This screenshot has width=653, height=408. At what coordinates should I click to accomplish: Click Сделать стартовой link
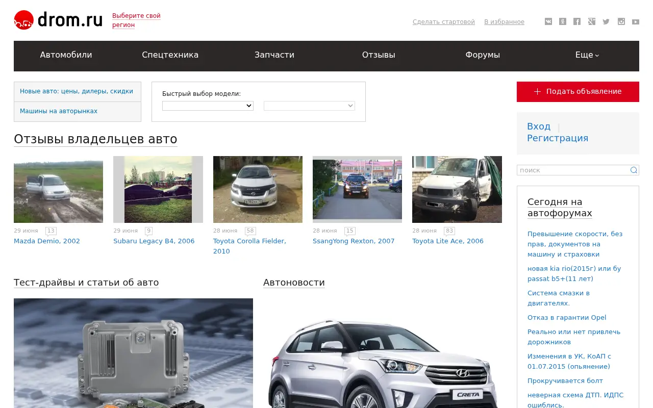coord(444,22)
